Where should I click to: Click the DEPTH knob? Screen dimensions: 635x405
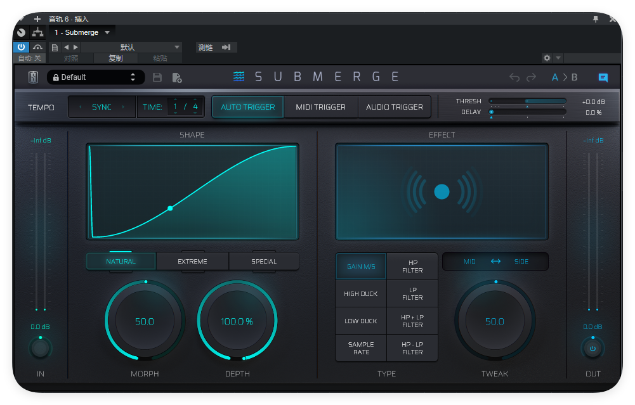click(x=237, y=321)
